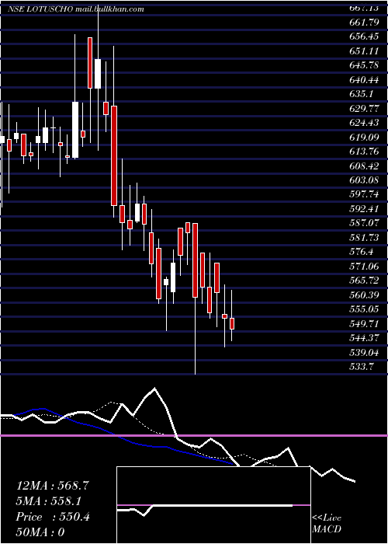Click the 635.1 price axis label

click(362, 94)
